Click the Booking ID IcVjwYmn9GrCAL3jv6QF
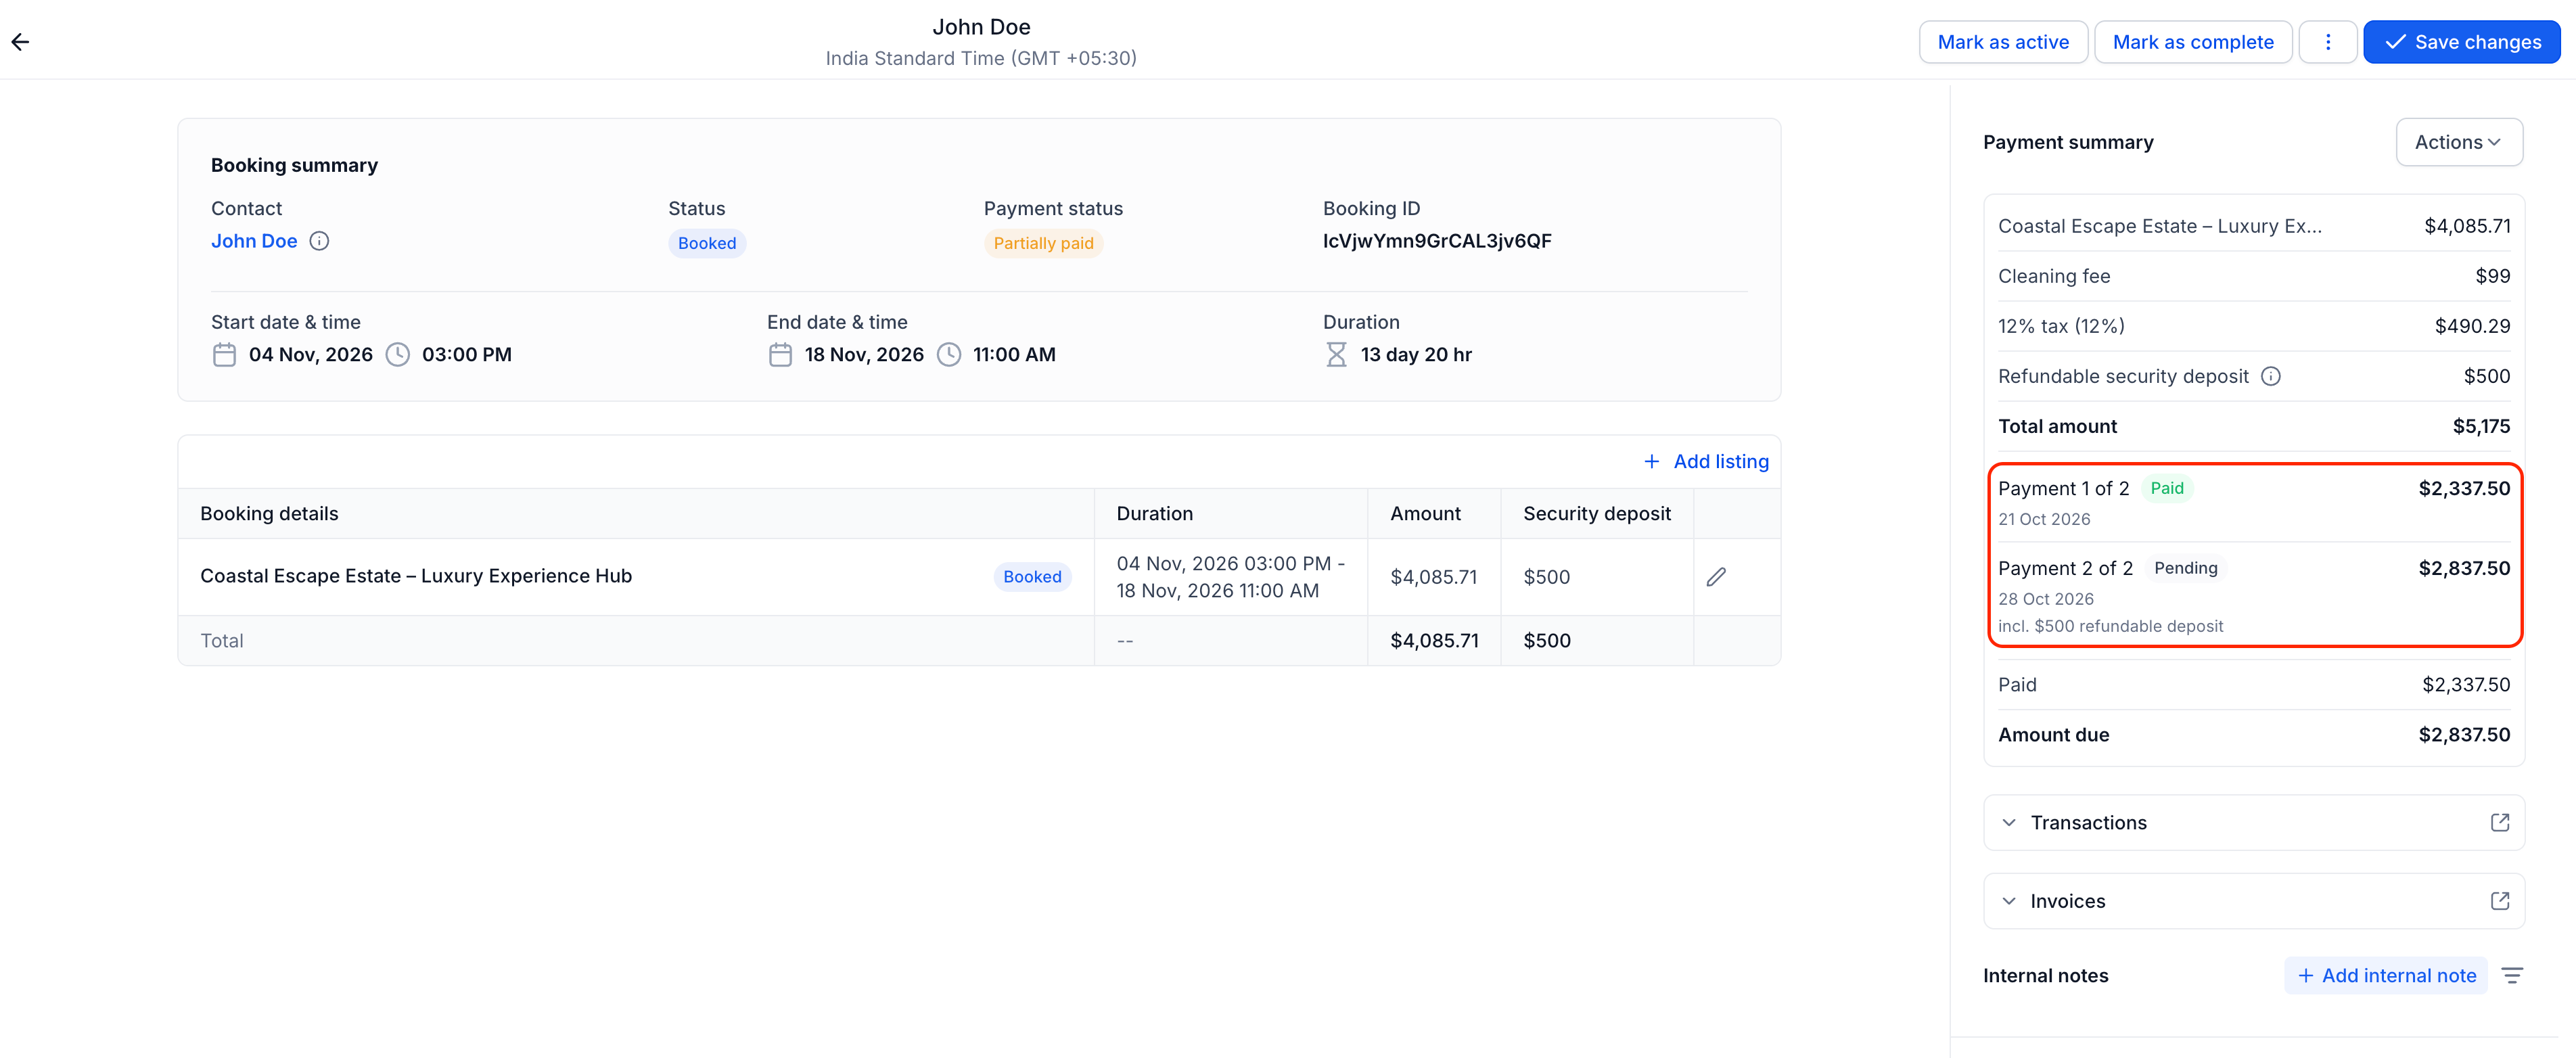The image size is (2576, 1058). coord(1437,241)
